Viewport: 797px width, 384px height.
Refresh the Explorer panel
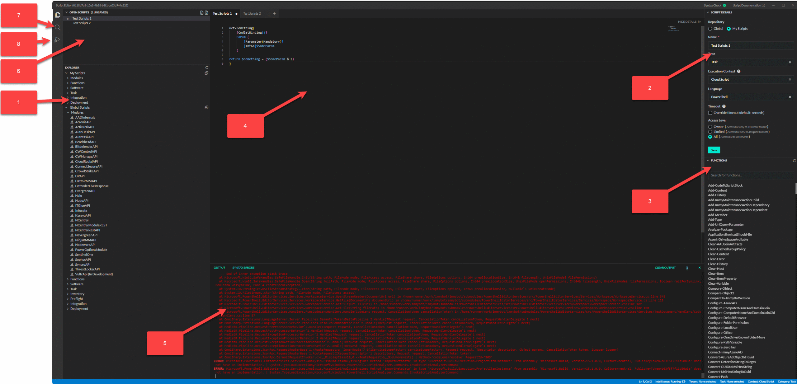[207, 68]
